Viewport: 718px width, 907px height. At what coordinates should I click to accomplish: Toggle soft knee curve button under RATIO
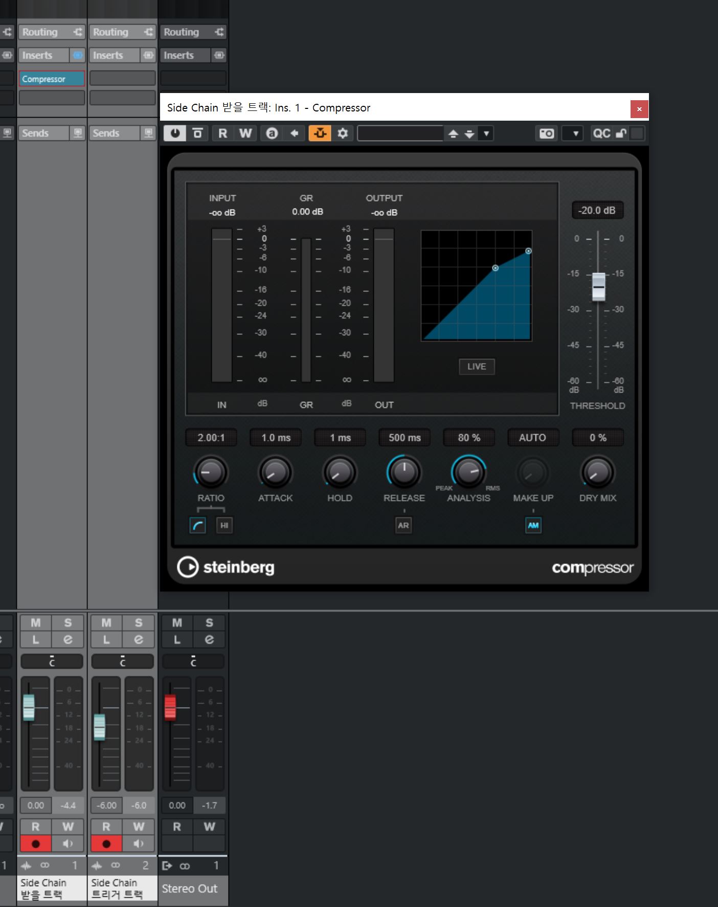(x=198, y=525)
